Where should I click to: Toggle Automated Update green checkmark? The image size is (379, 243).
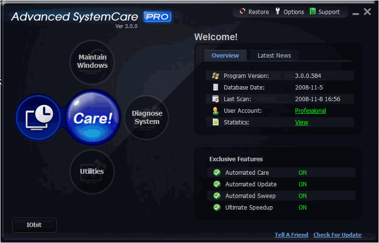point(217,184)
